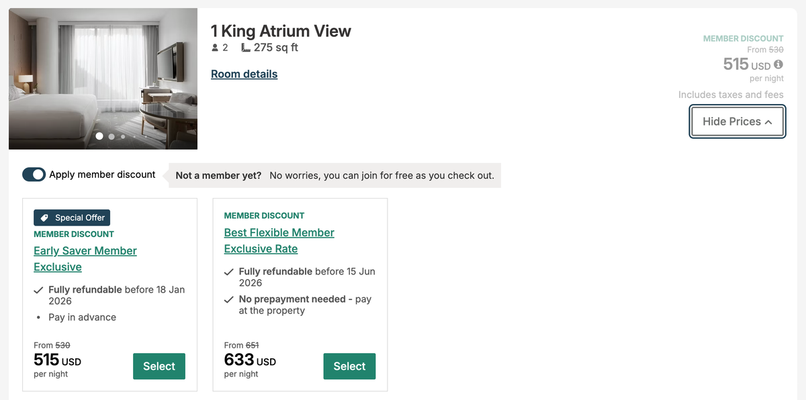
Task: Click the third carousel dot on the room photo
Action: click(122, 136)
